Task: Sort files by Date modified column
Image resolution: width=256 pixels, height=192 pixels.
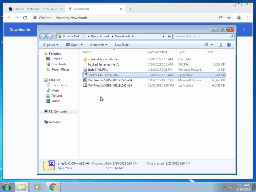Action: 161,52
